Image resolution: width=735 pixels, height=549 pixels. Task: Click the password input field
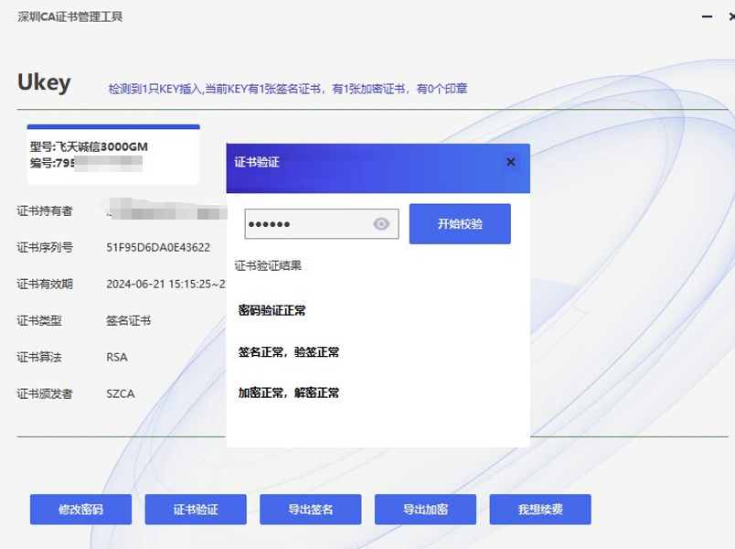tap(306, 224)
